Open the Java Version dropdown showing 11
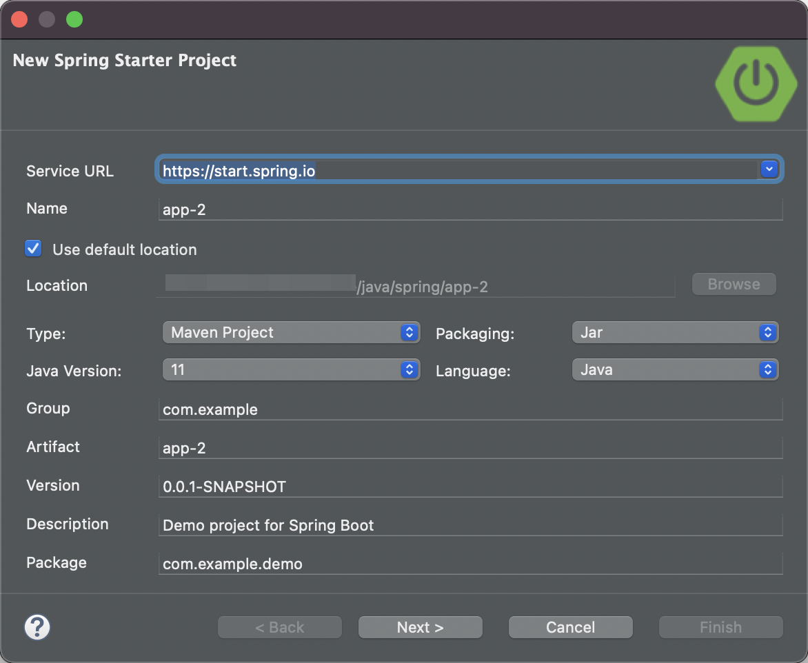The image size is (808, 663). coord(291,369)
